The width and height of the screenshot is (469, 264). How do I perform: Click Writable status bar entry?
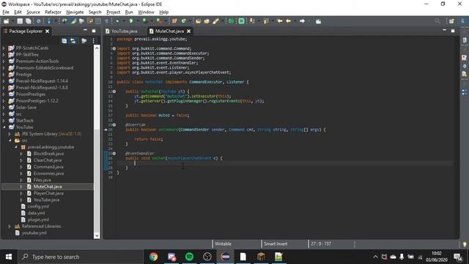[x=223, y=243]
